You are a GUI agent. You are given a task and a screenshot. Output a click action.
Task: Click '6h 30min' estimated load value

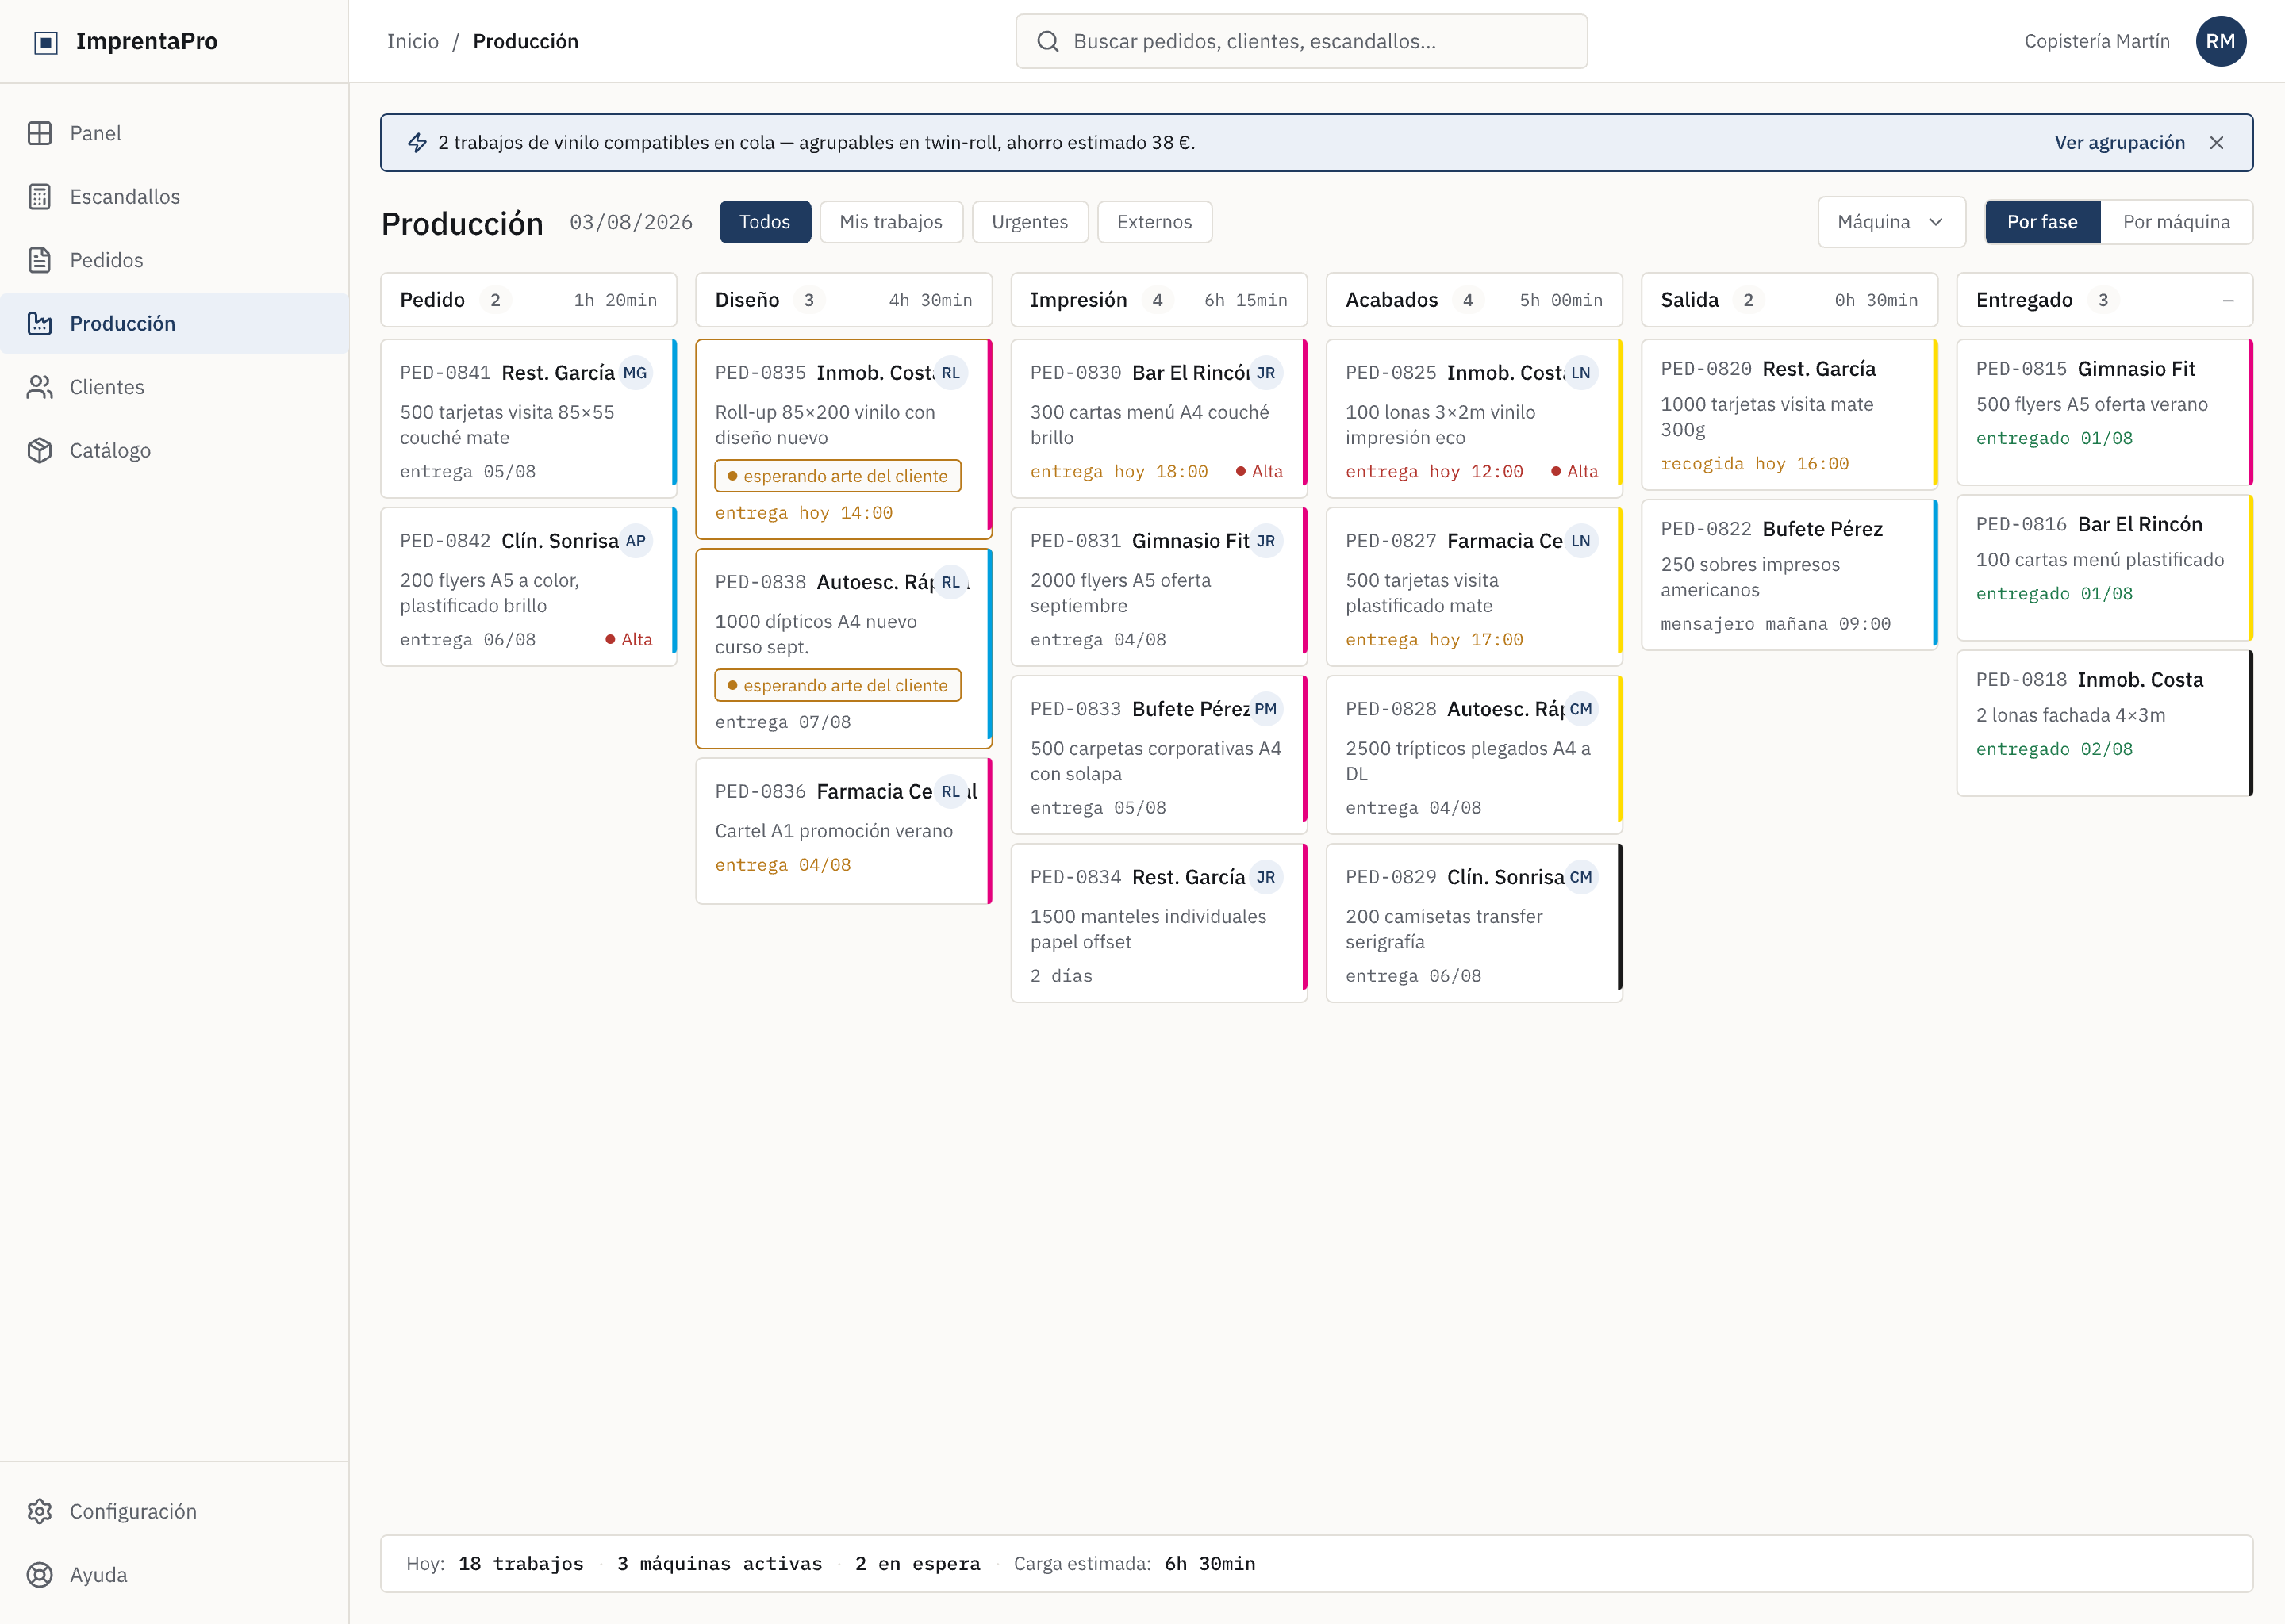click(x=1209, y=1564)
